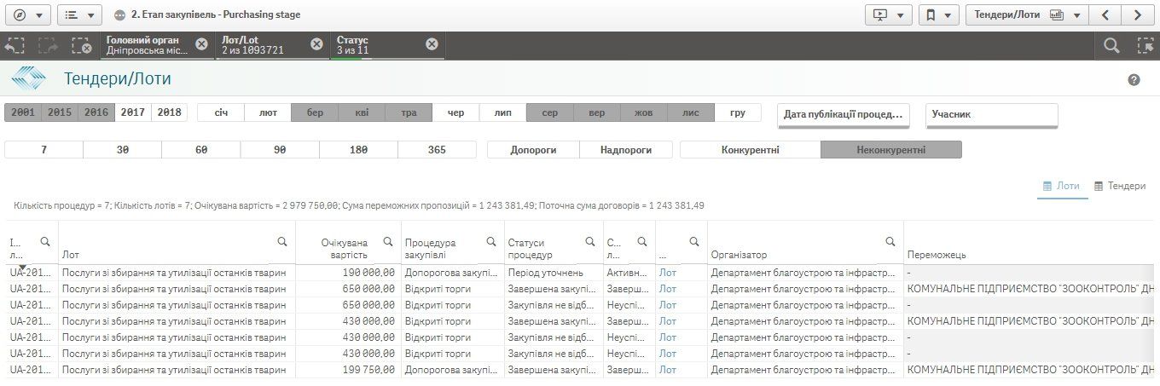1160x386 pixels.
Task: Search in the first ID column
Action: (x=45, y=242)
